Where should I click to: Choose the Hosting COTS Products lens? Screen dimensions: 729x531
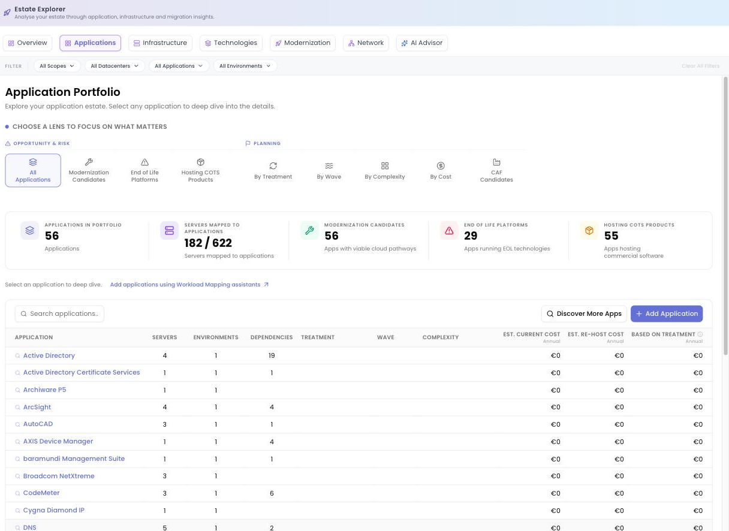(200, 170)
